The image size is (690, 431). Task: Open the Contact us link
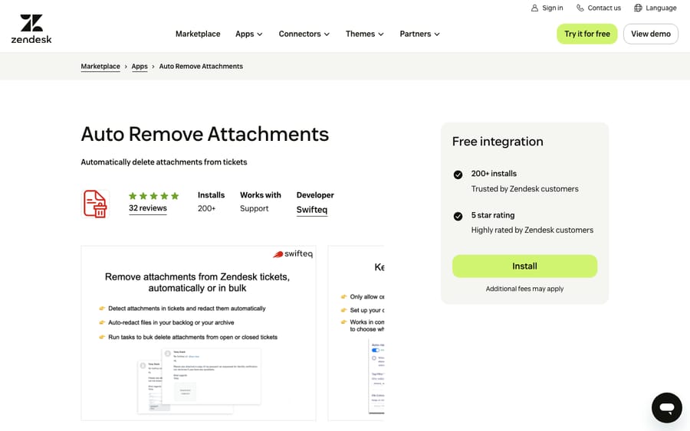pyautogui.click(x=599, y=8)
